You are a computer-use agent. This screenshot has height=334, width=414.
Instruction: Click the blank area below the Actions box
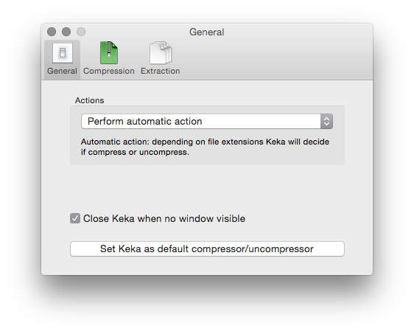pos(207,187)
